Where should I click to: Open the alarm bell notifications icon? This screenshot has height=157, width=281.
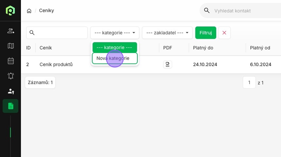(10, 76)
